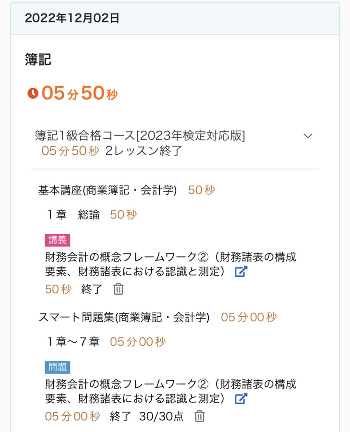This screenshot has width=350, height=432.
Task: Collapse the course section with the chevron arrow
Action: click(308, 136)
